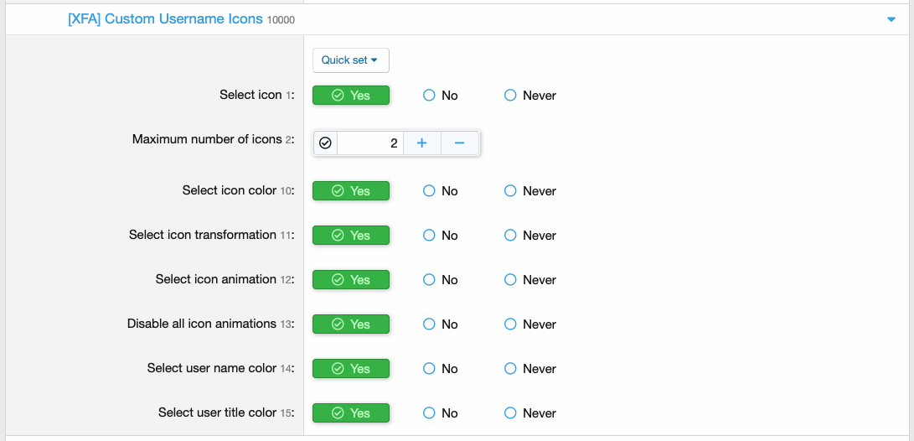Set Select icon to Yes

(x=351, y=95)
